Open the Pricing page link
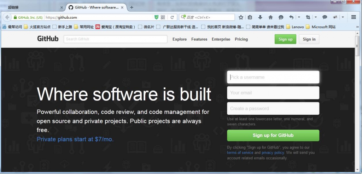The width and height of the screenshot is (362, 174). (241, 39)
